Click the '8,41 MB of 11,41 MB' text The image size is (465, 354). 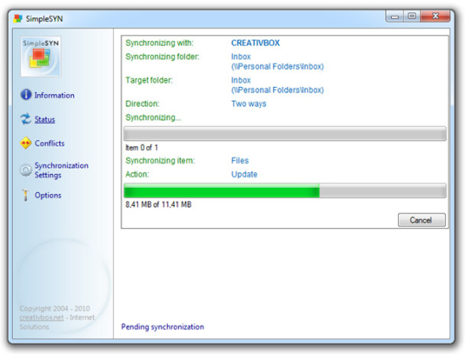[158, 204]
